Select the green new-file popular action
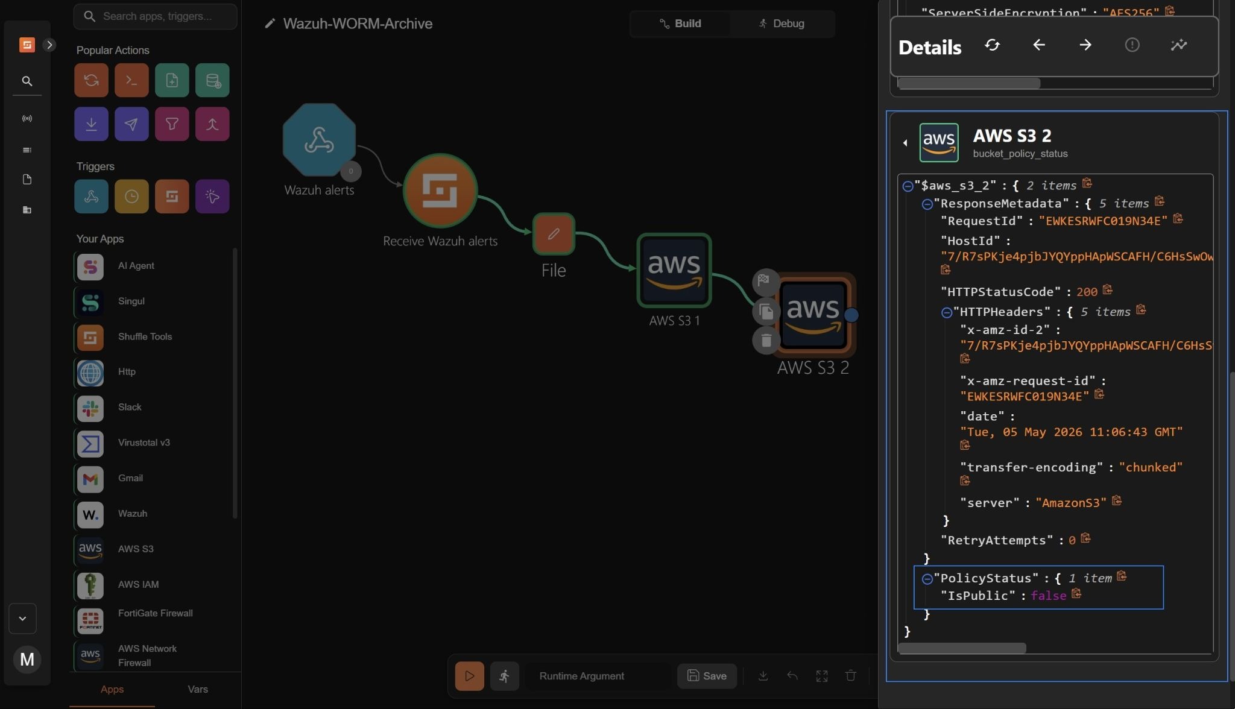Image resolution: width=1235 pixels, height=709 pixels. [x=172, y=80]
